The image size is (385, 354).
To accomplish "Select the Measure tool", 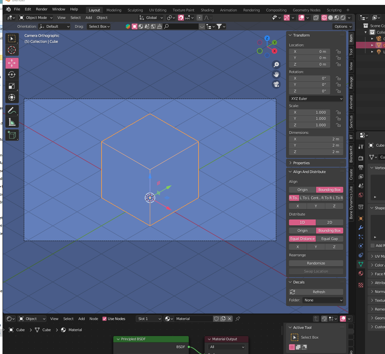I will 12,122.
